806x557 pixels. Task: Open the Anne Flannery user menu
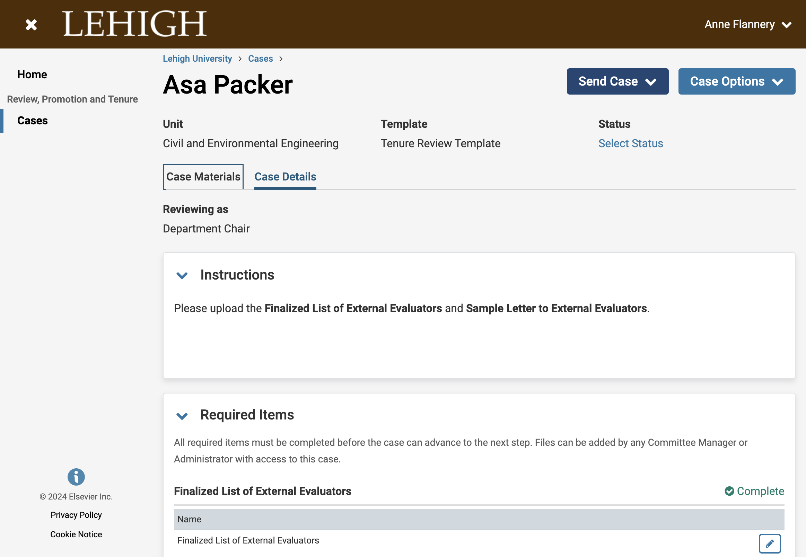click(x=748, y=25)
